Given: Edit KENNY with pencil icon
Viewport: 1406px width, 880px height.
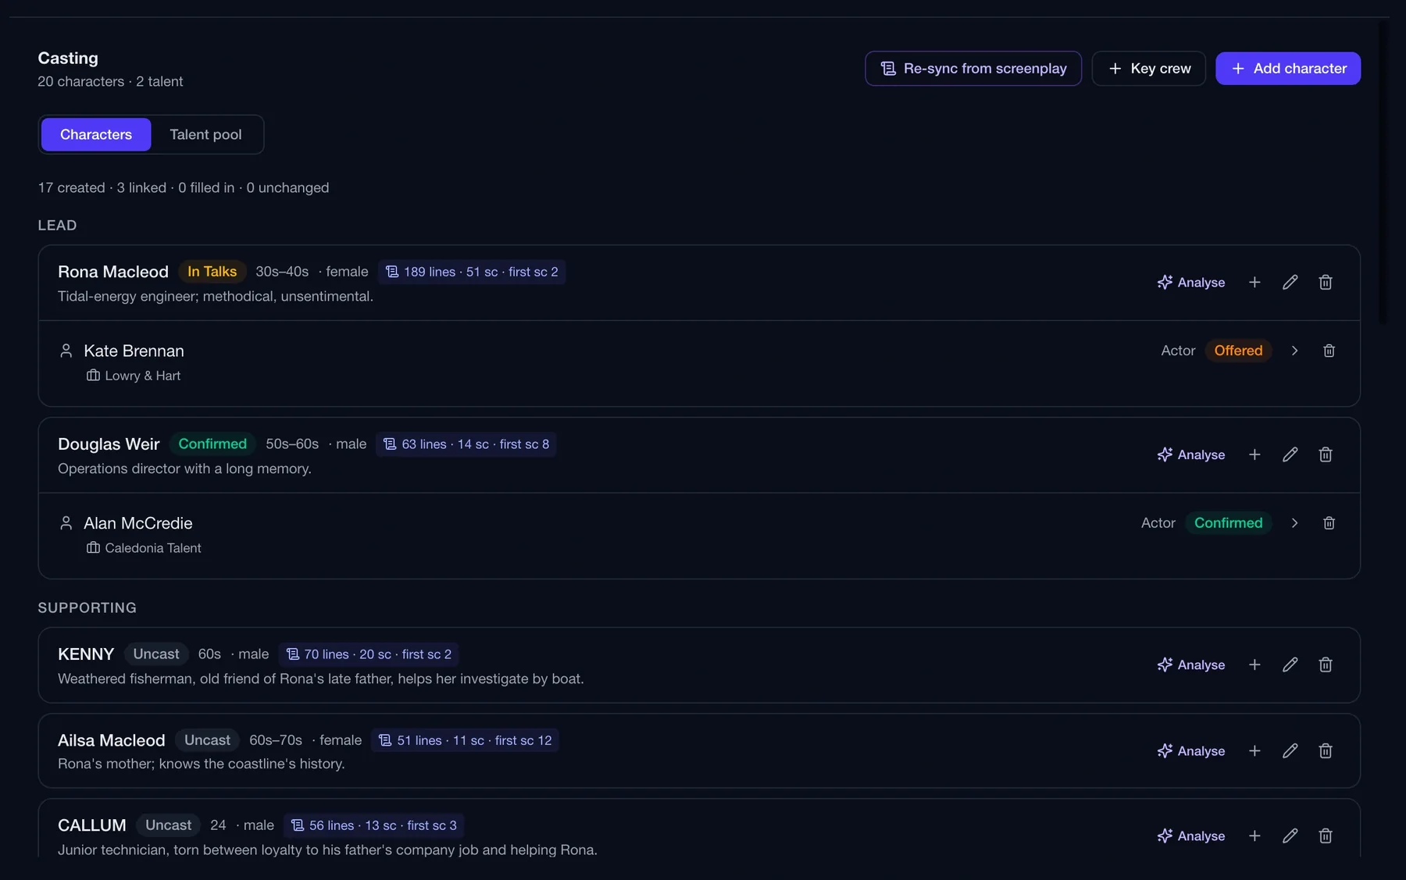Looking at the screenshot, I should tap(1290, 664).
